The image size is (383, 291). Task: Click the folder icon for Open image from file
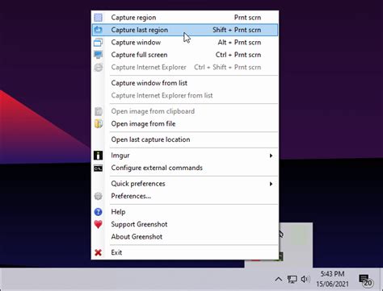[99, 123]
